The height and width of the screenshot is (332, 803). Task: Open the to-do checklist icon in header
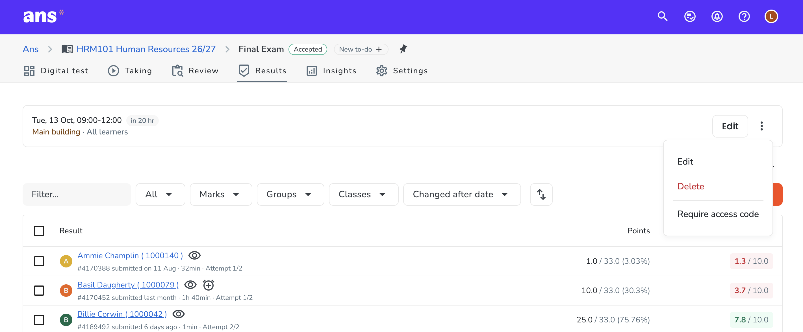(x=689, y=16)
